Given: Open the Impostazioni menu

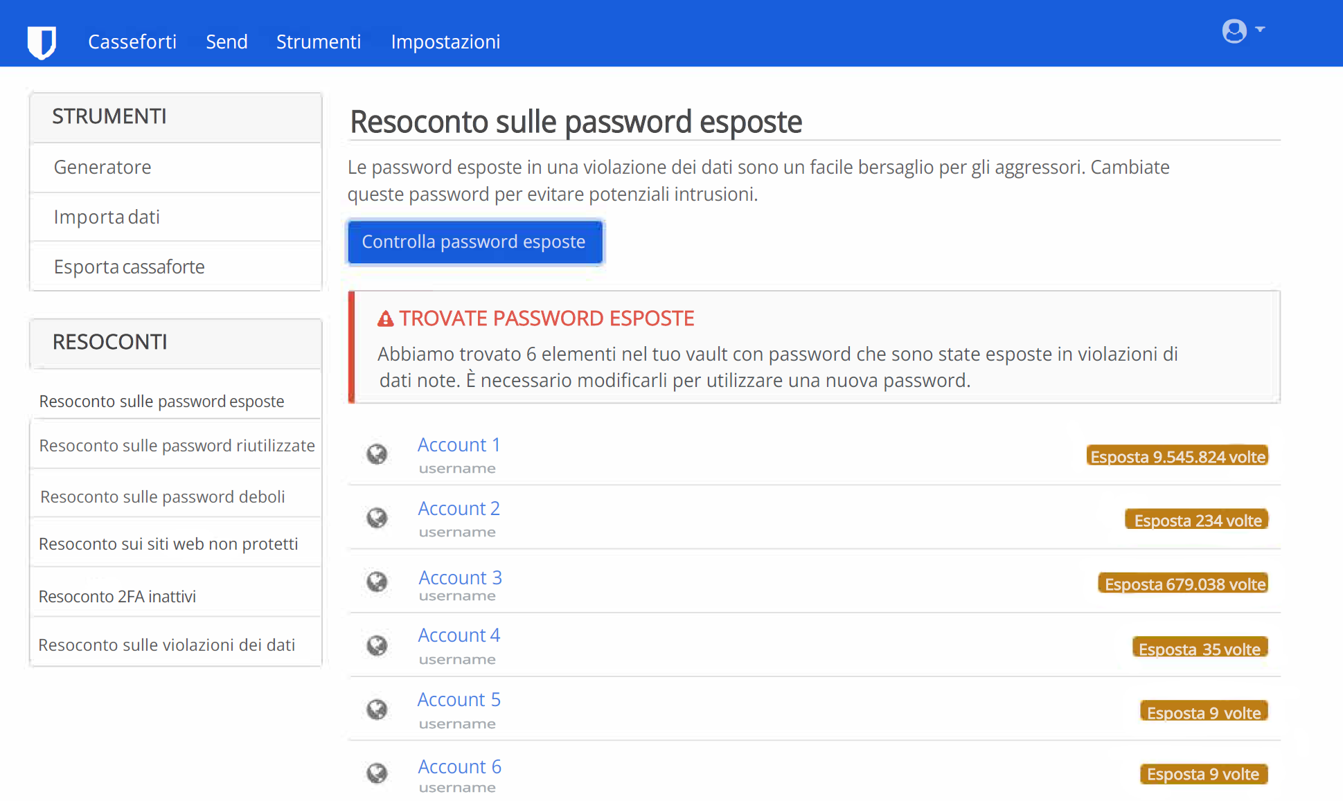Looking at the screenshot, I should click(445, 42).
